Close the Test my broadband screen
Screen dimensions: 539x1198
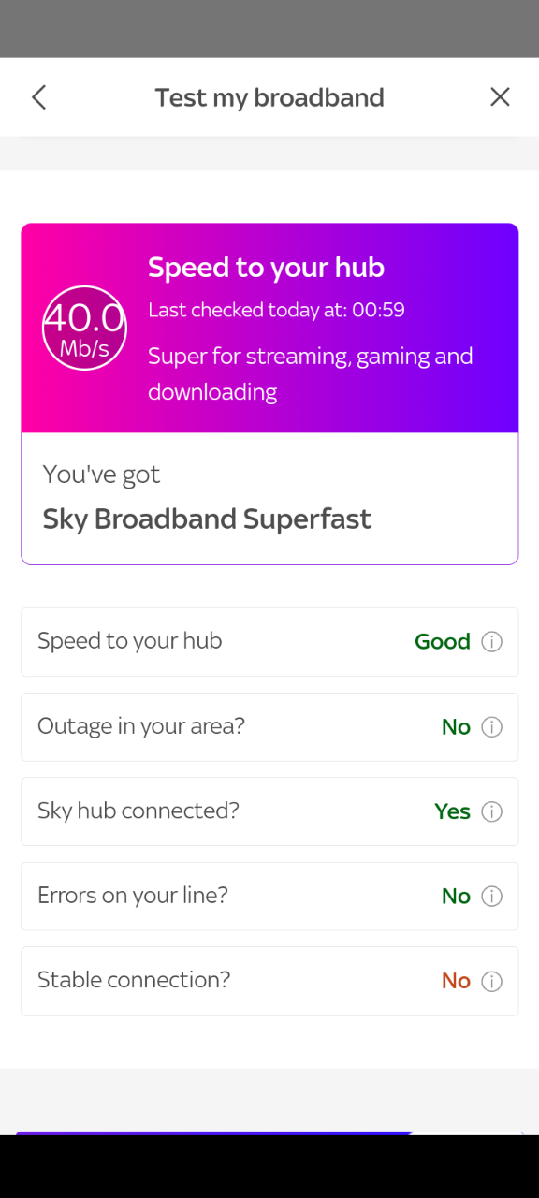tap(500, 96)
